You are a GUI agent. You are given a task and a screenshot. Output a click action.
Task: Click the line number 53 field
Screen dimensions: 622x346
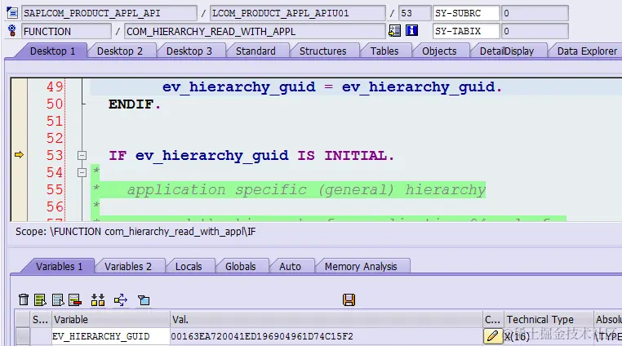(415, 13)
